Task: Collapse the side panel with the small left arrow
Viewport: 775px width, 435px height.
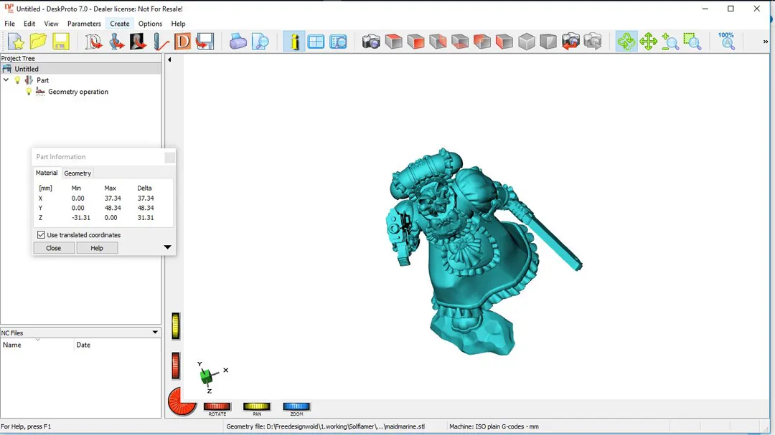Action: (x=169, y=59)
